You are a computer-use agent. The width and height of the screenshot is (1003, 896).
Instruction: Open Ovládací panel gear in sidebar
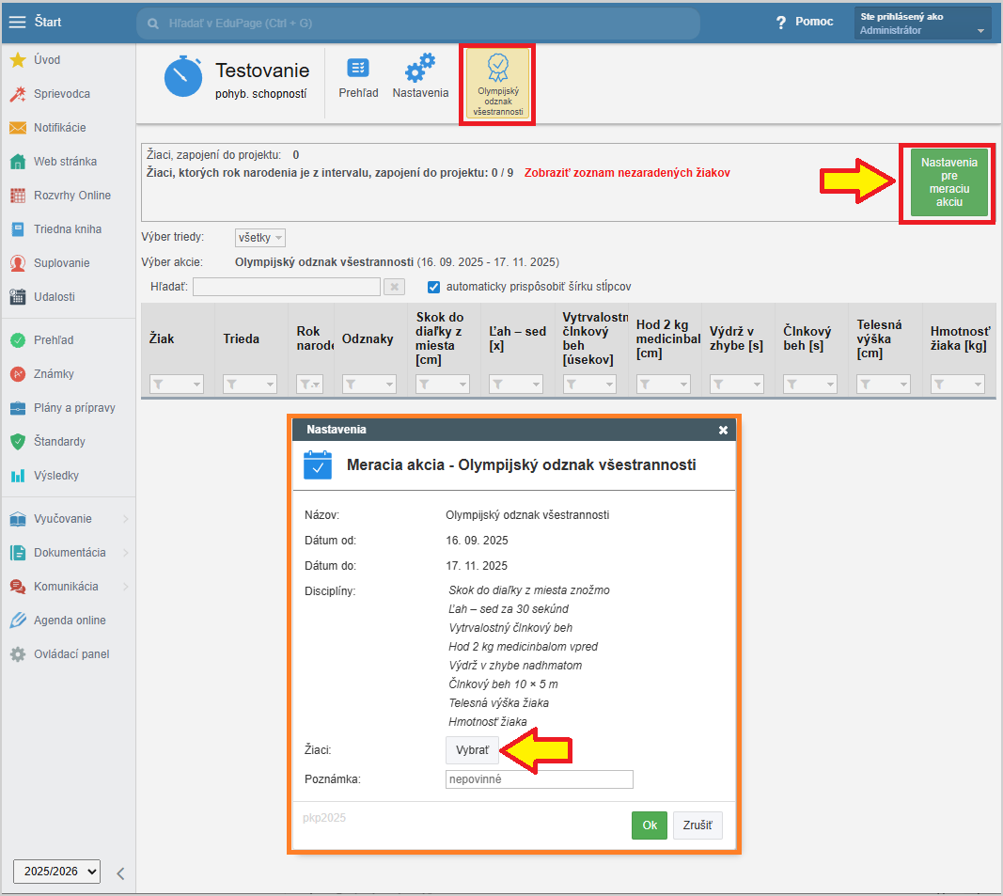(18, 654)
